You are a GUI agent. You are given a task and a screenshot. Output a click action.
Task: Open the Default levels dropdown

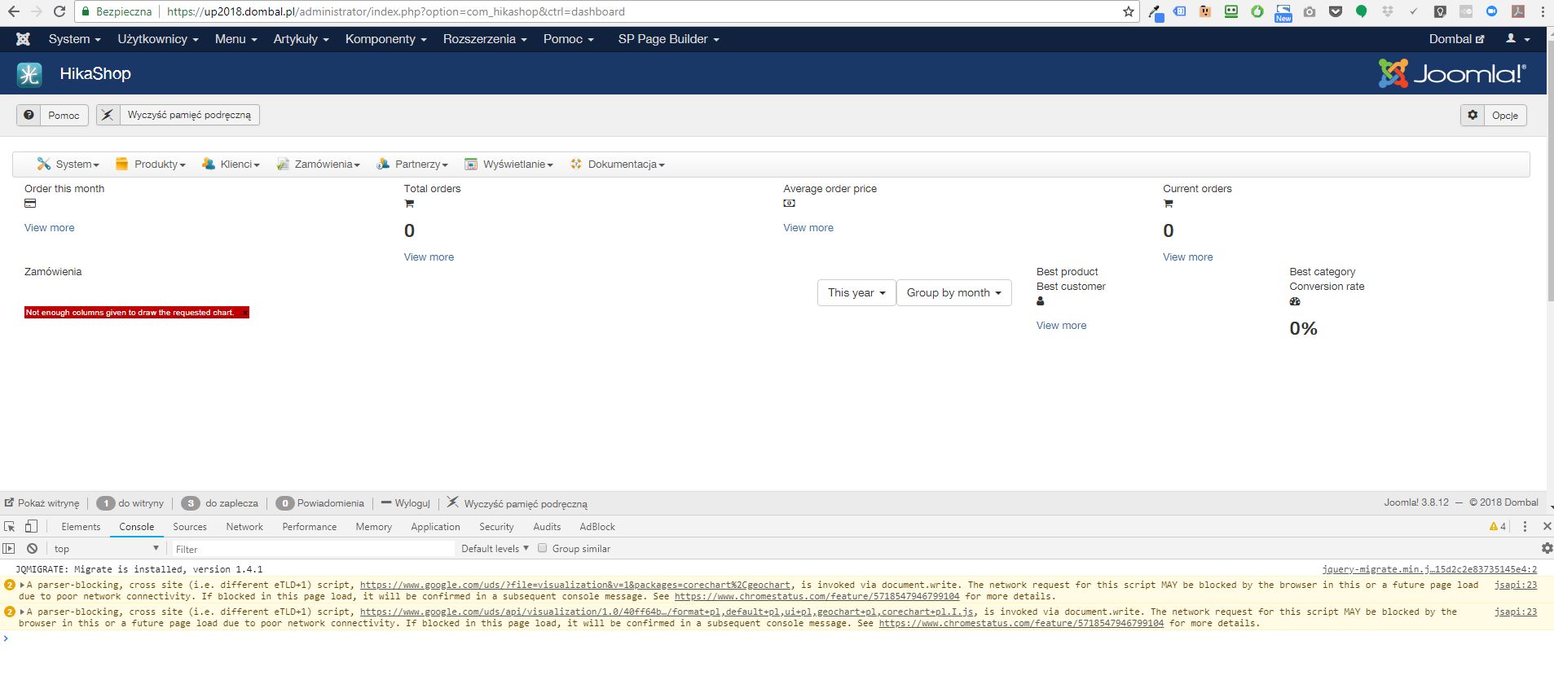[495, 549]
